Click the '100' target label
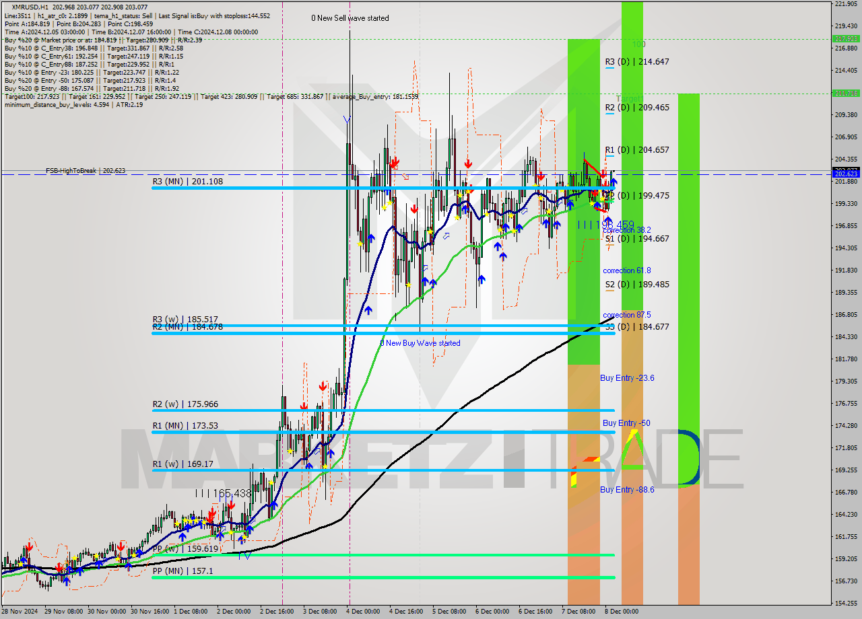 tap(639, 44)
